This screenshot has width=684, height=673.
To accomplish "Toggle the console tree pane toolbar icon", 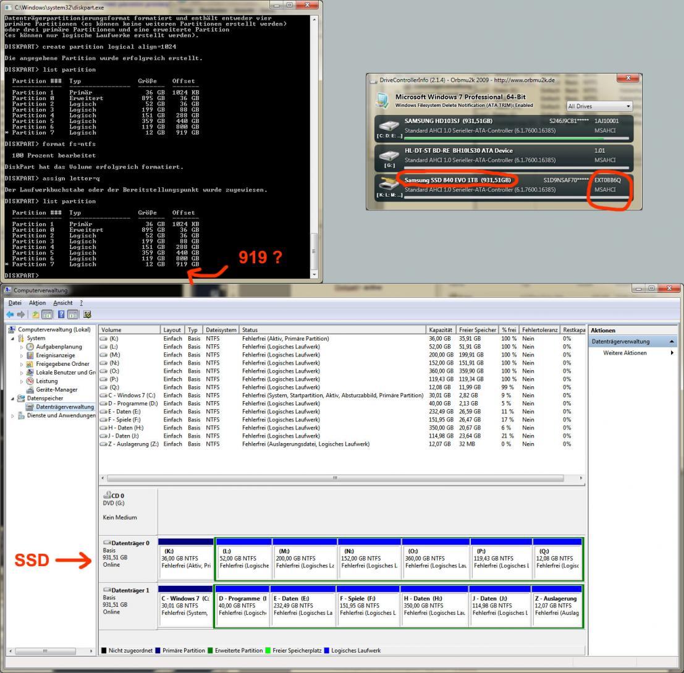I will click(47, 315).
